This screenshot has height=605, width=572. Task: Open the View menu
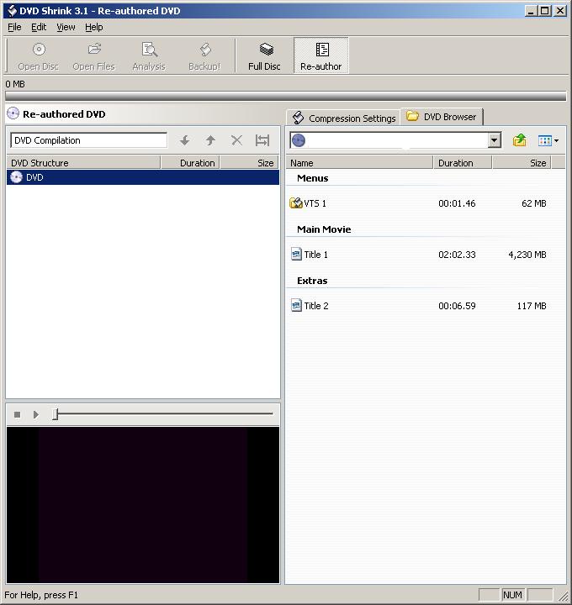66,27
